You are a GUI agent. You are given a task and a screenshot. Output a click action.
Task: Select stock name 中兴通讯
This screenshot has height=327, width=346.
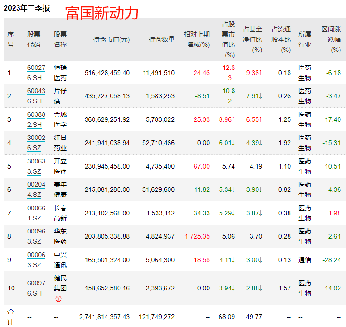tap(60, 260)
